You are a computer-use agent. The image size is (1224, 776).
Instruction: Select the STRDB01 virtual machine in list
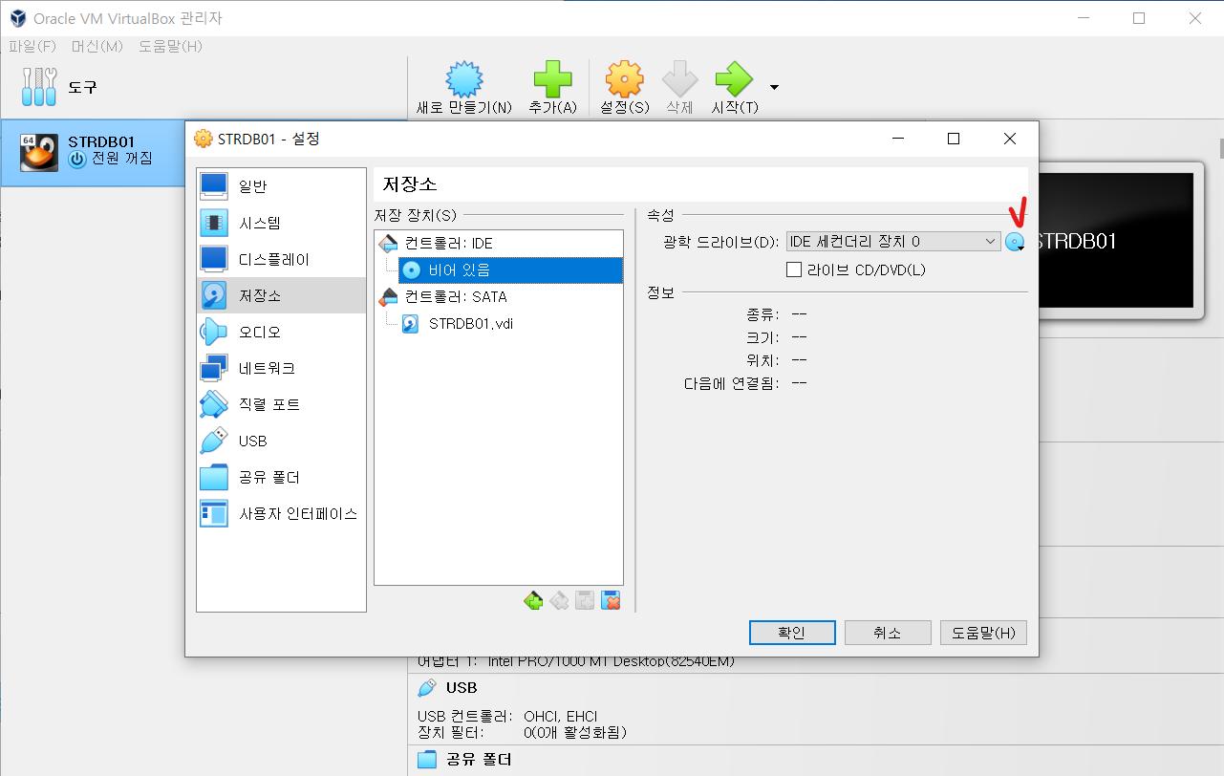tap(92, 152)
